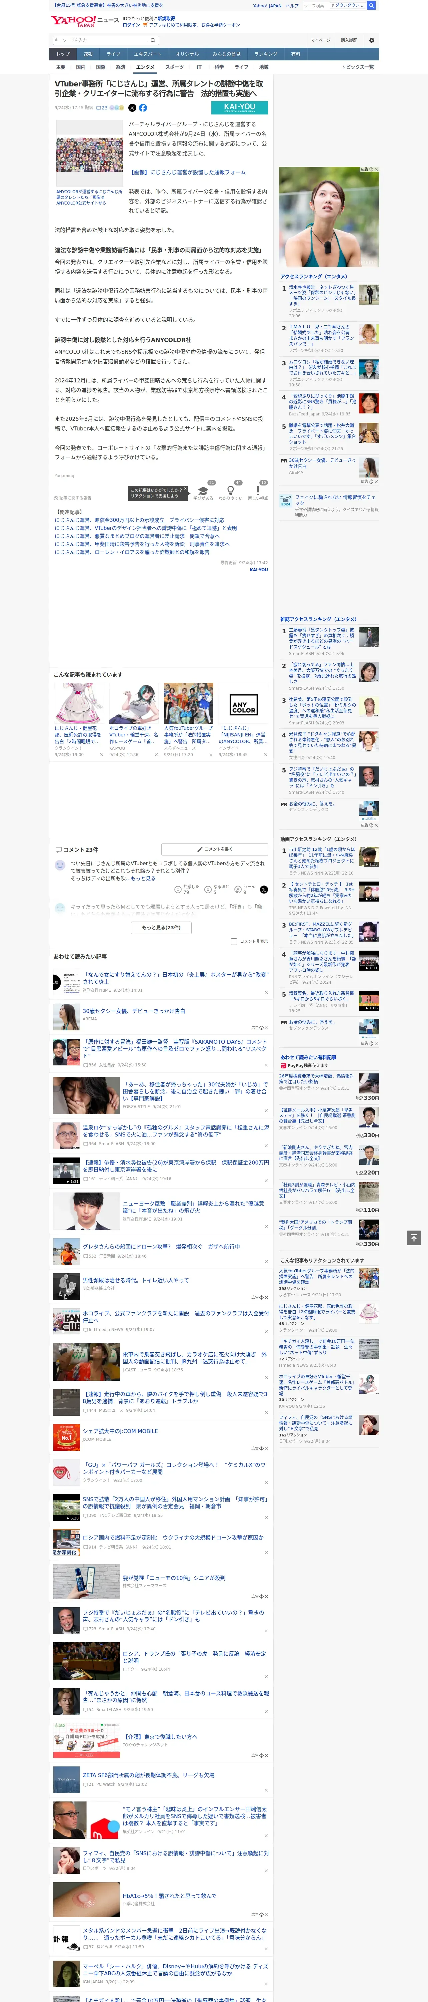The width and height of the screenshot is (428, 2002).
Task: Open the comment count bubble showing 23
Action: point(102,108)
